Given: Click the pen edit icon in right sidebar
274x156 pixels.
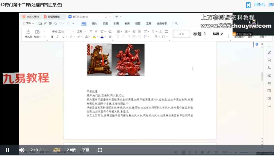Looking at the screenshot, I should 269,53.
